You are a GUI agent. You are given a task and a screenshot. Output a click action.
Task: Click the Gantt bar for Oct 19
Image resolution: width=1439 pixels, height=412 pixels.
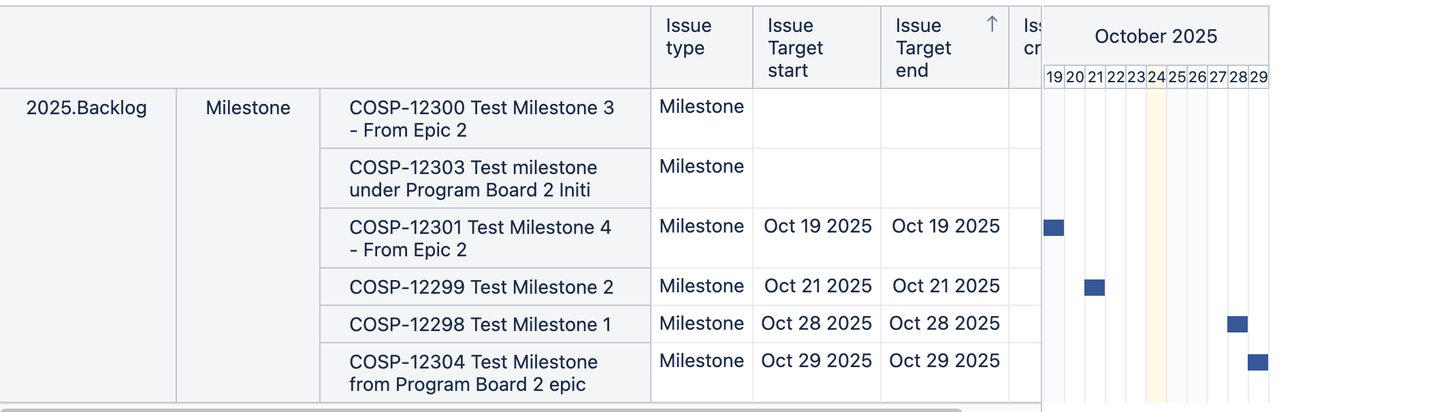click(1054, 228)
